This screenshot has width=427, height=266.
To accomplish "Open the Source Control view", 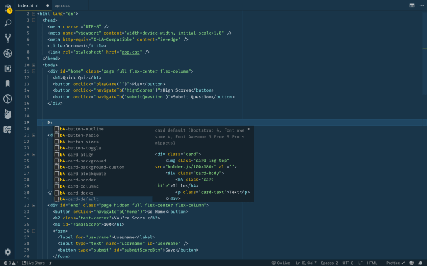I will click(x=7, y=38).
